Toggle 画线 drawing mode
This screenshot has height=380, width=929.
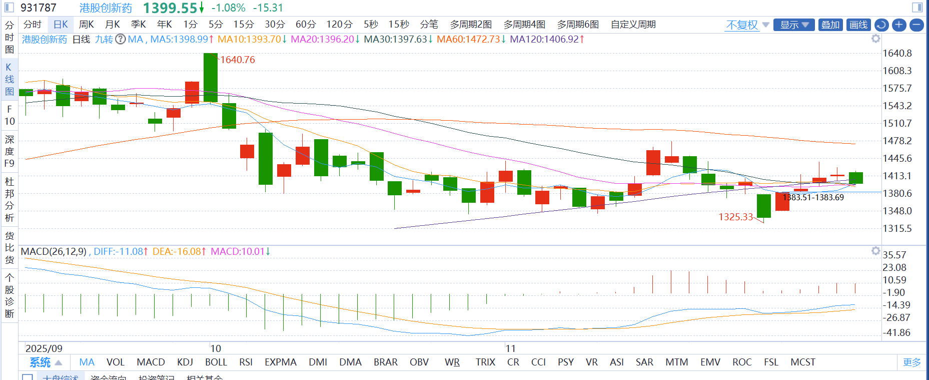pyautogui.click(x=858, y=25)
